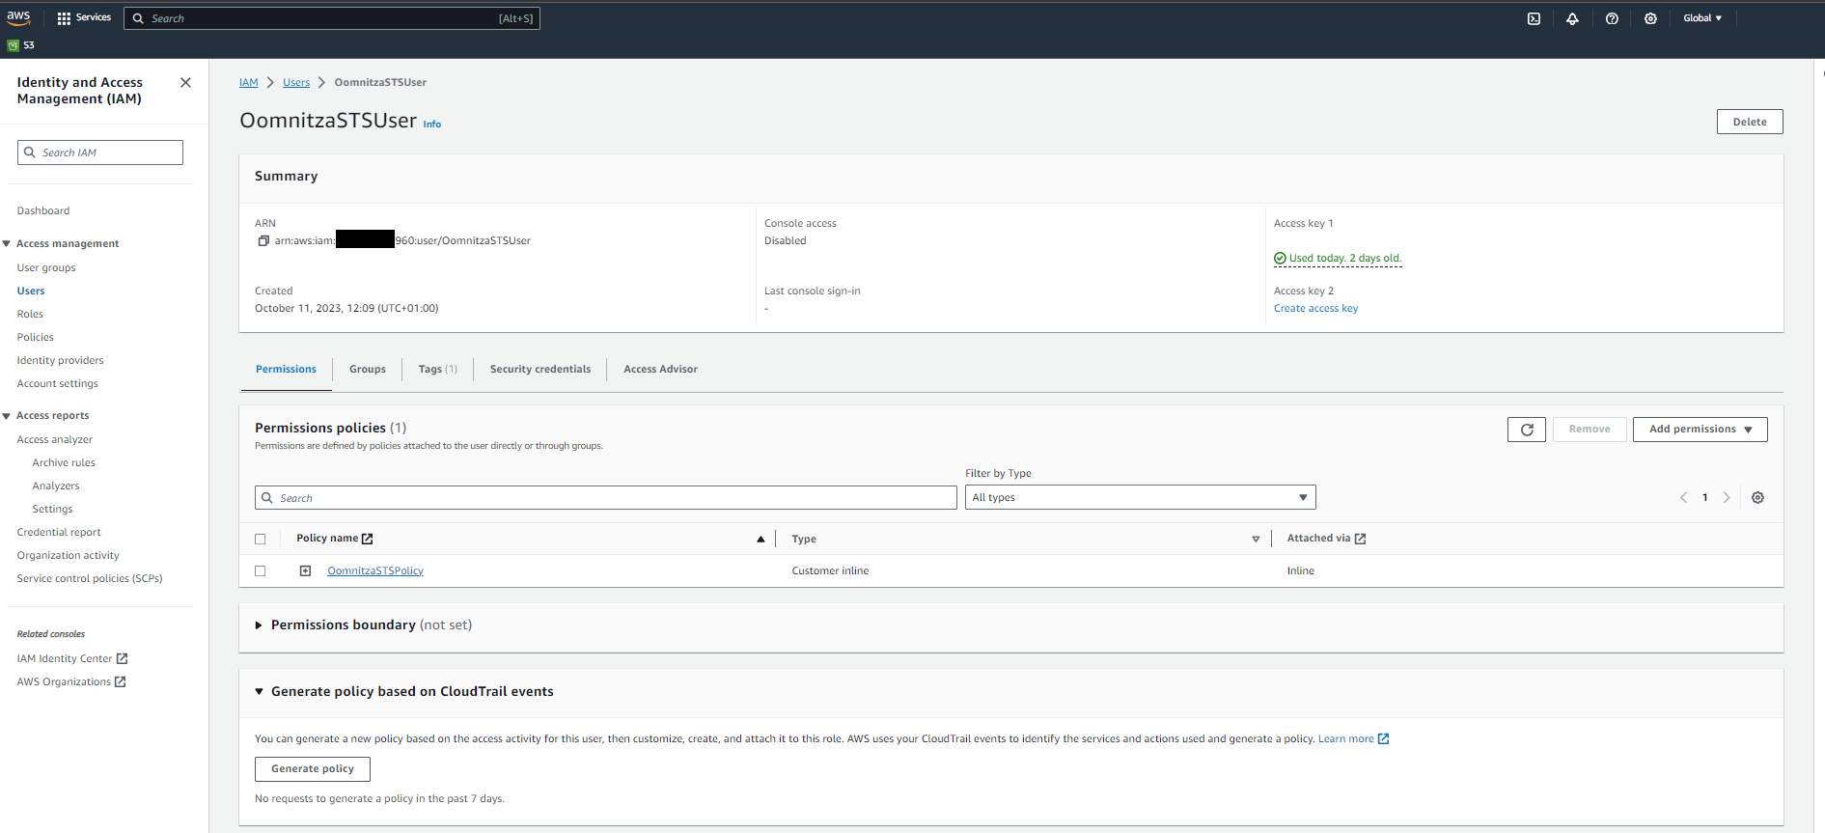1825x833 pixels.
Task: Click the Learn more link
Action: 1345,739
